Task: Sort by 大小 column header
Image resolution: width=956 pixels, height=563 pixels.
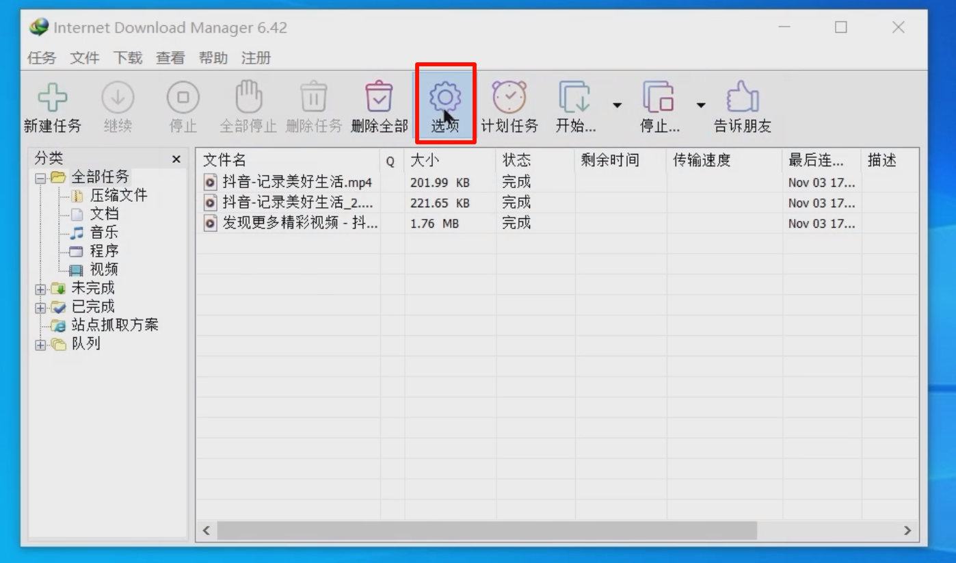Action: (450, 160)
